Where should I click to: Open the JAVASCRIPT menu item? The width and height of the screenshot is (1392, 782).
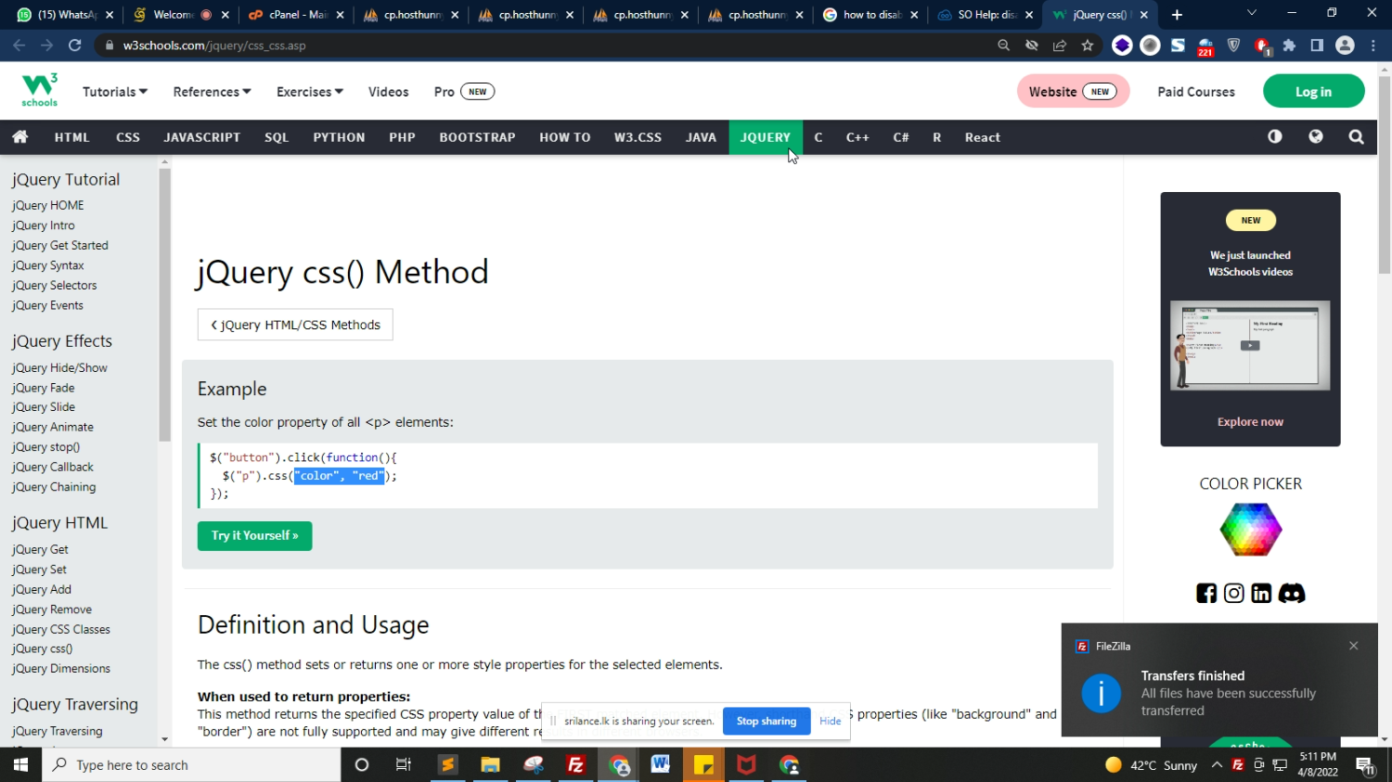[201, 137]
